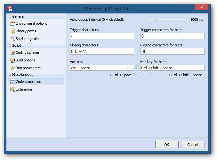Image resolution: width=217 pixels, height=160 pixels.
Task: Maximize the Options window
Action: click(x=190, y=7)
